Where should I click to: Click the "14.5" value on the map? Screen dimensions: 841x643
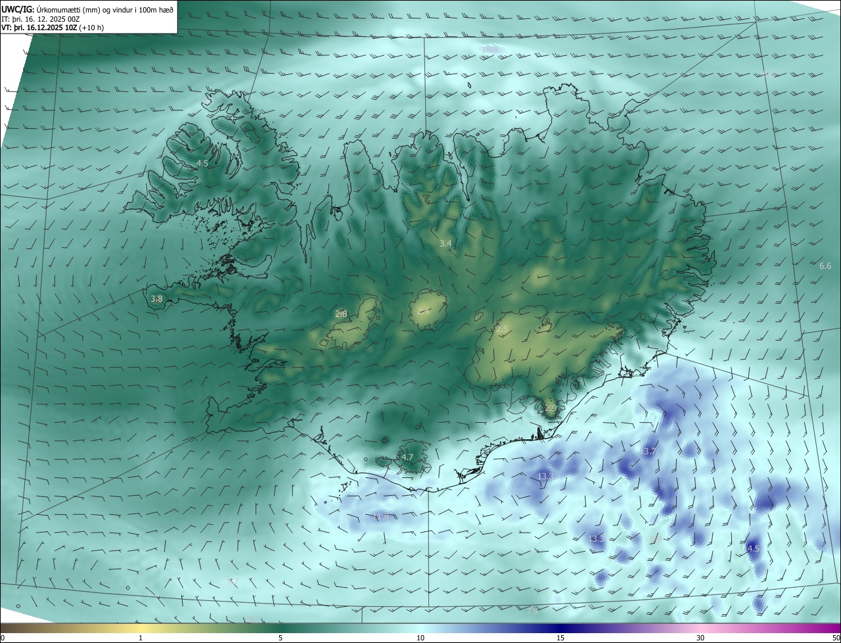[x=752, y=548]
